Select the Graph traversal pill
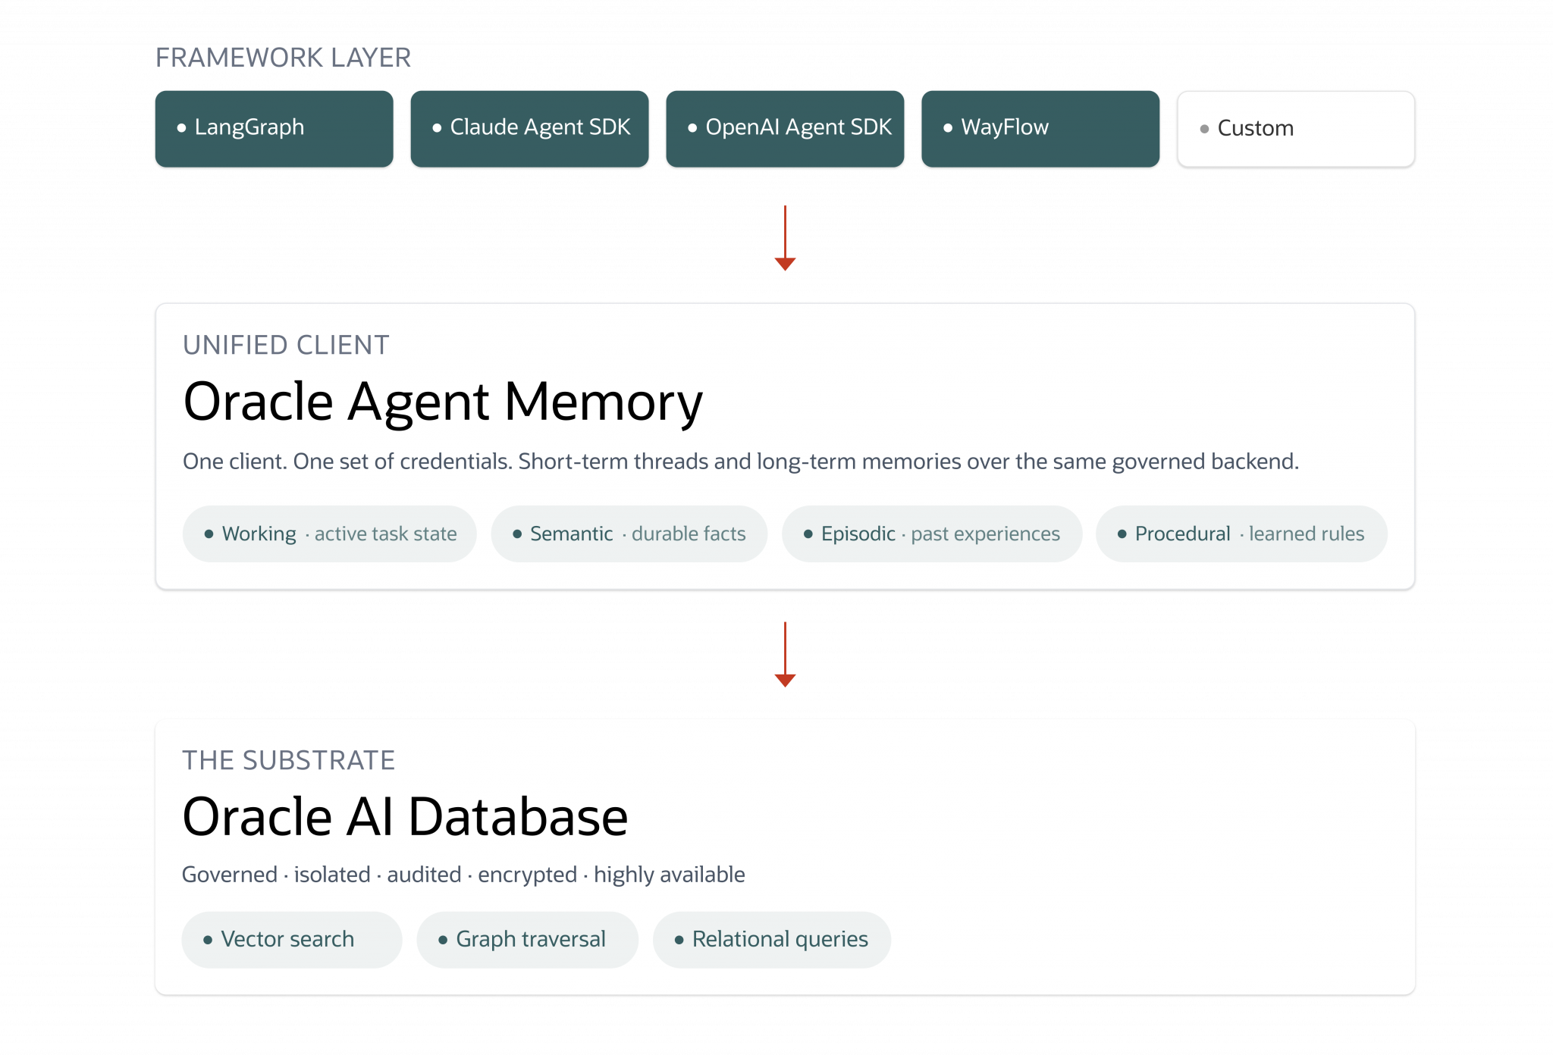 [x=528, y=939]
